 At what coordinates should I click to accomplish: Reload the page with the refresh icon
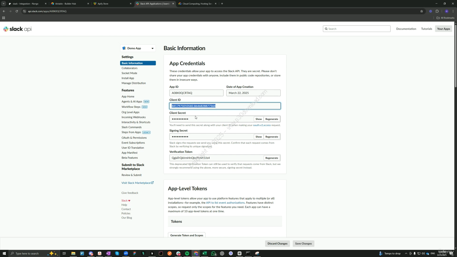pyautogui.click(x=16, y=11)
